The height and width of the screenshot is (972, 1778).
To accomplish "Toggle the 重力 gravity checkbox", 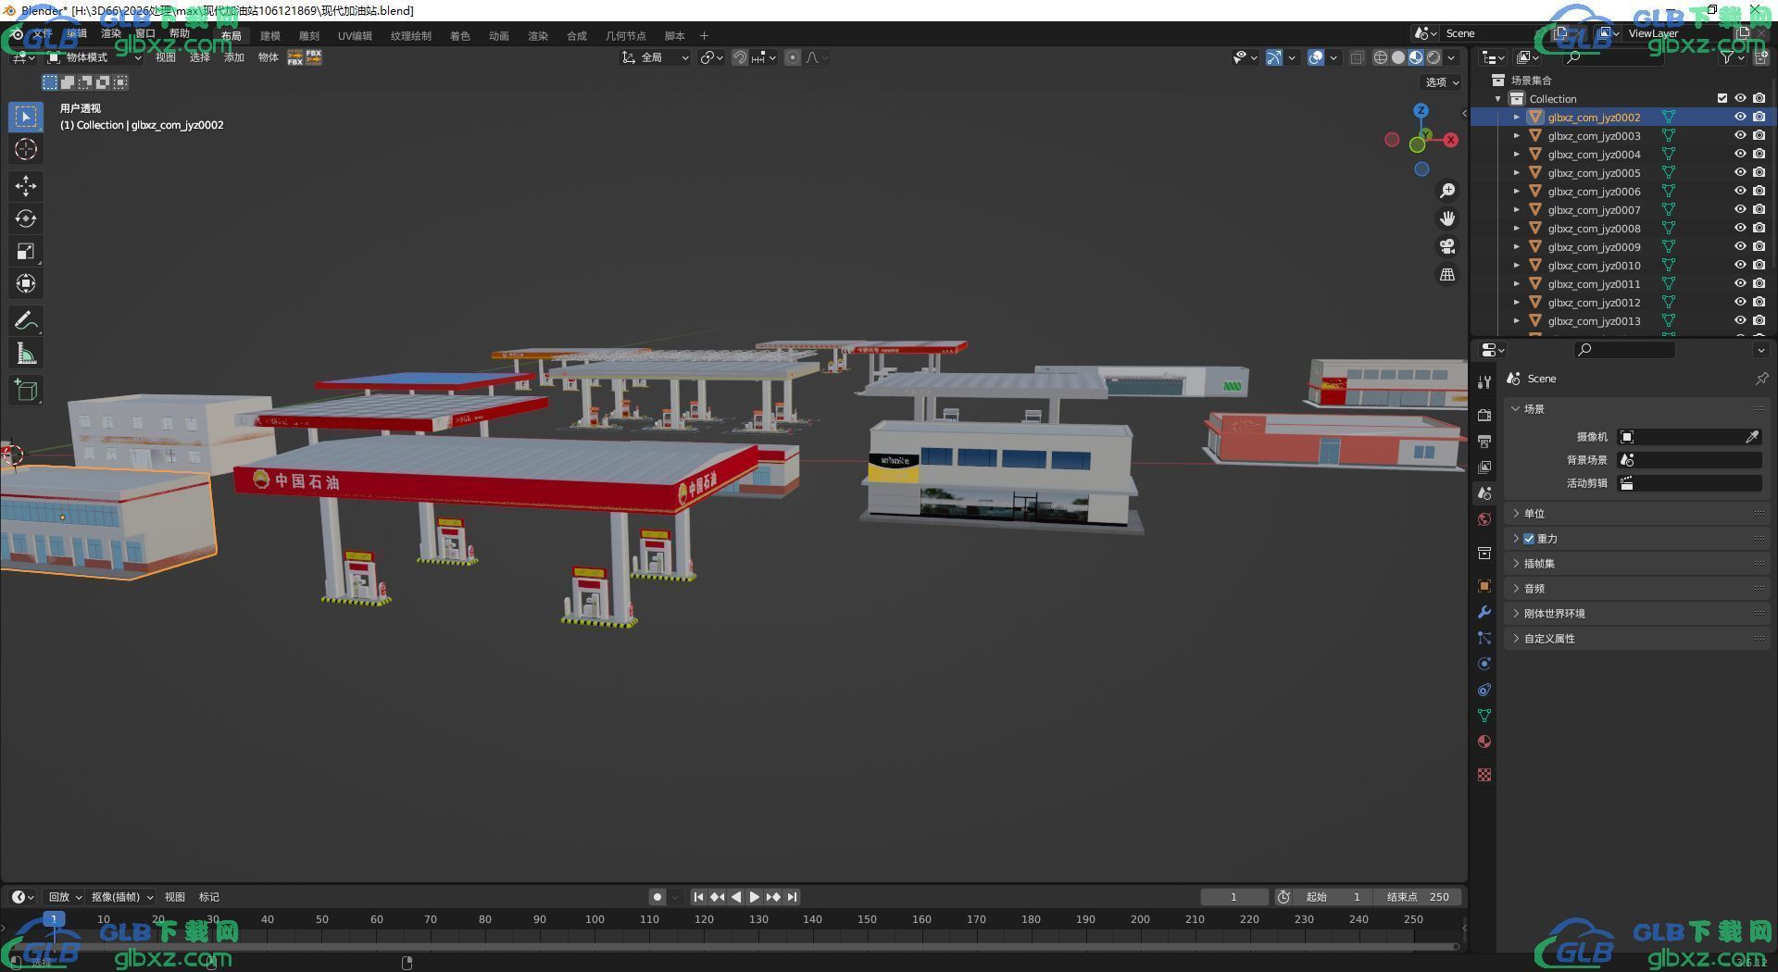I will click(1529, 539).
